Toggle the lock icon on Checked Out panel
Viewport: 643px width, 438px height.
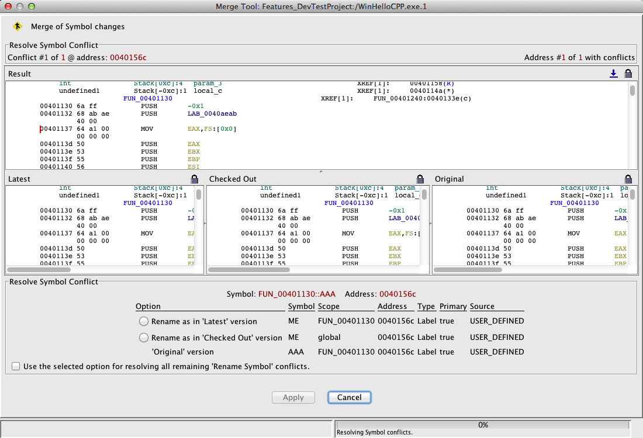click(x=420, y=179)
